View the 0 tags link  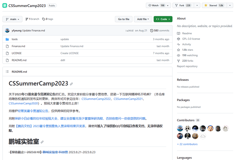pyautogui.click(x=48, y=19)
